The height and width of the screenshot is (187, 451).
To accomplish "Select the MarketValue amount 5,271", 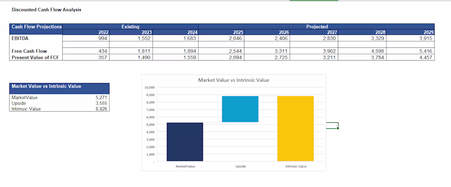I will pos(101,97).
